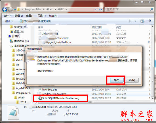Select the AVEVA folder in tree
The image size is (156, 123).
coord(20,74)
